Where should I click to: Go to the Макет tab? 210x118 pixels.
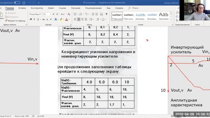51,8
